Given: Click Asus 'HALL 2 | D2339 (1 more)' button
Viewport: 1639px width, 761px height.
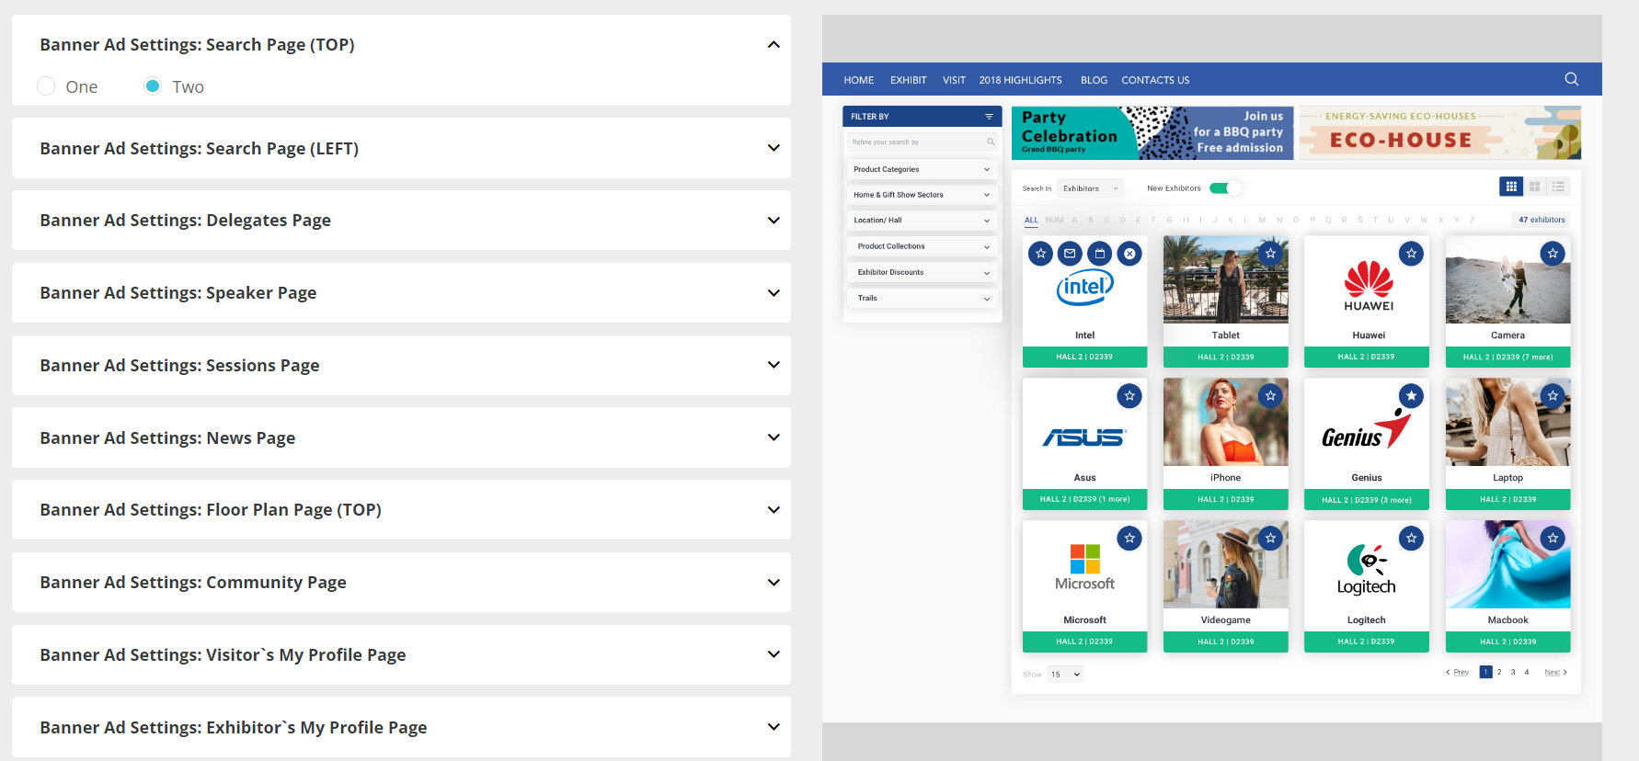Looking at the screenshot, I should point(1085,499).
